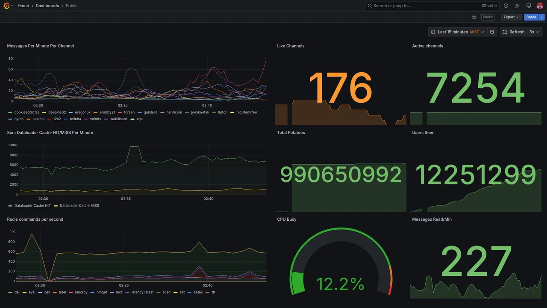Screen dimensions: 547x308
Task: Click the magnifier icon in search box
Action: tap(370, 6)
